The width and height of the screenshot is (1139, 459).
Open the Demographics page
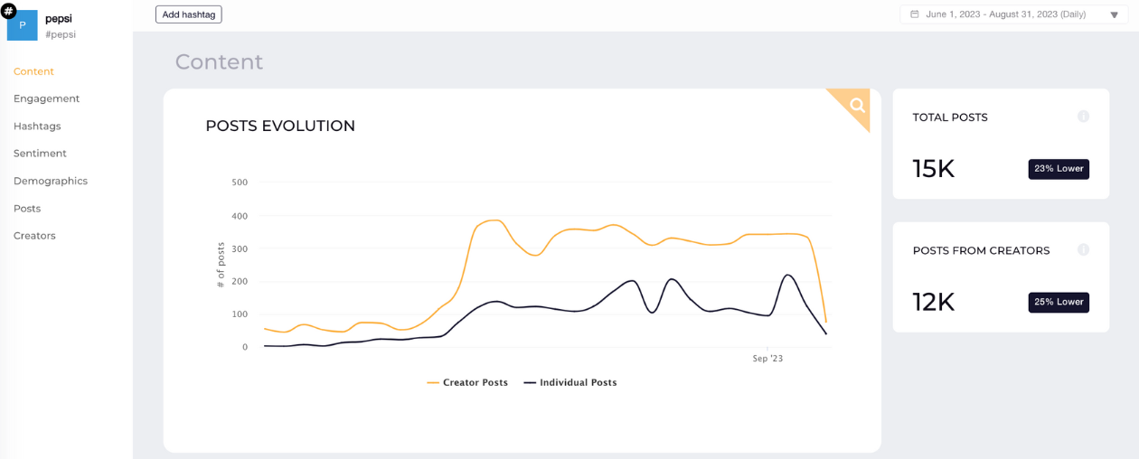tap(51, 181)
